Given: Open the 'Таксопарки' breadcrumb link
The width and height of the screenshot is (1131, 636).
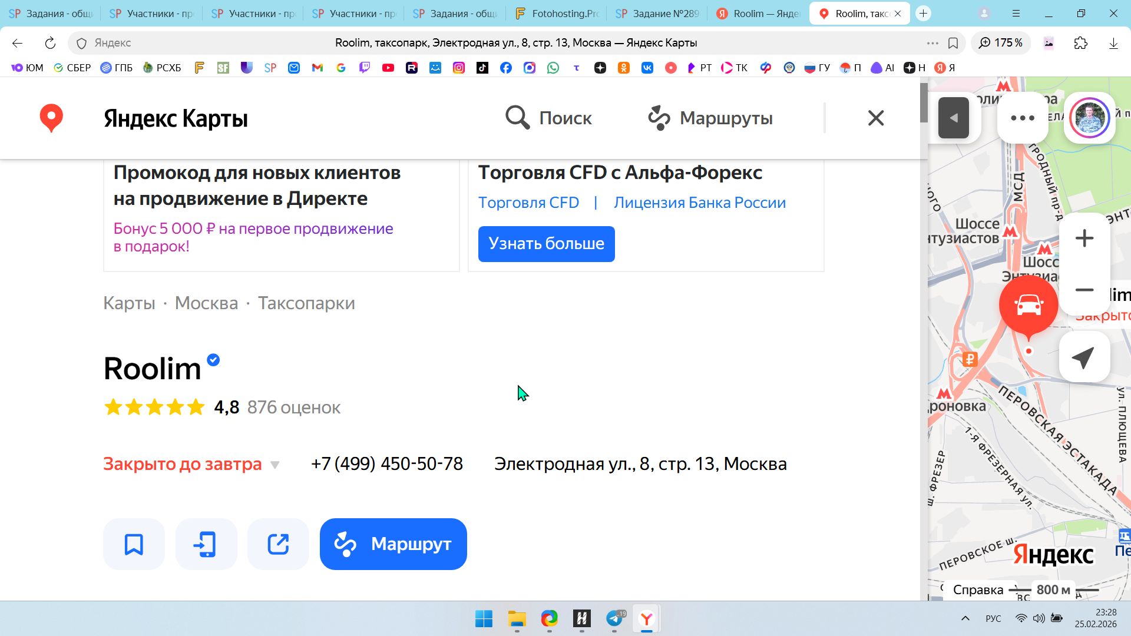Looking at the screenshot, I should tap(306, 303).
